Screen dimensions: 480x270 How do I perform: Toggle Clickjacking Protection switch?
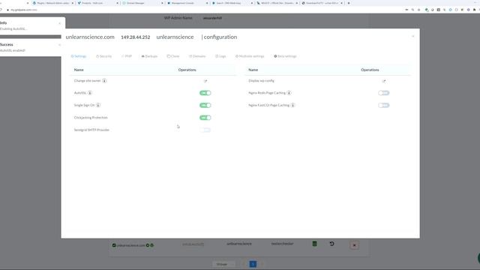tap(205, 118)
